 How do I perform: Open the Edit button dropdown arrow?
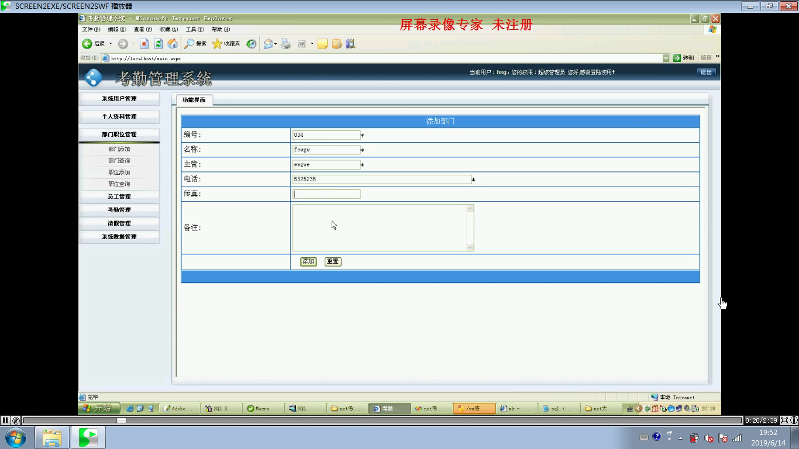[312, 44]
